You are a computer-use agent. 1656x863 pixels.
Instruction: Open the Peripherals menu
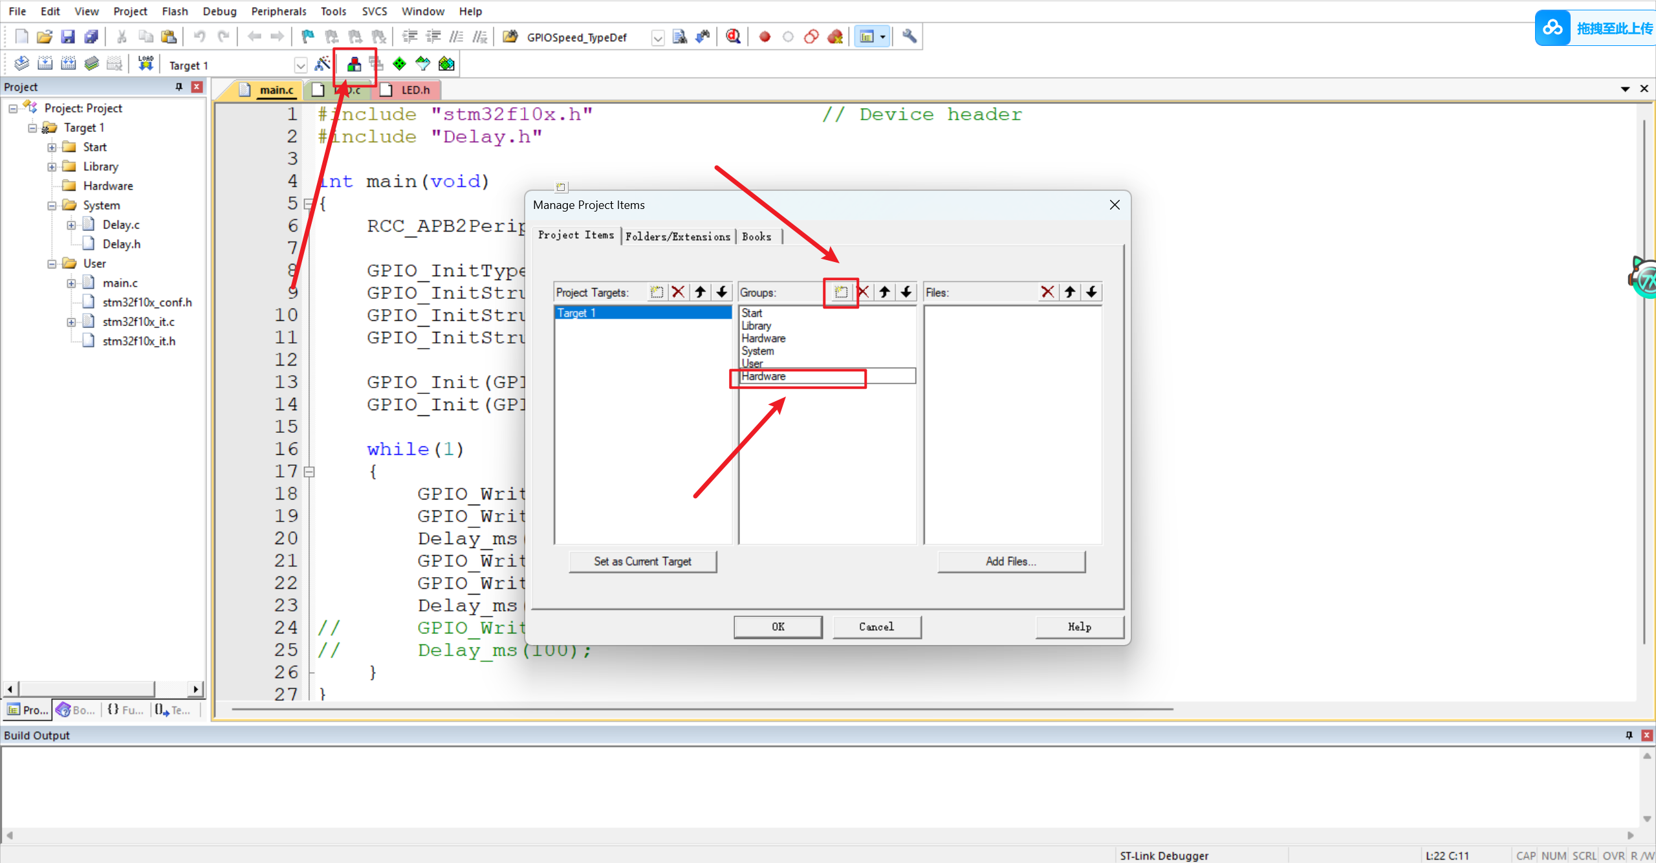278,11
